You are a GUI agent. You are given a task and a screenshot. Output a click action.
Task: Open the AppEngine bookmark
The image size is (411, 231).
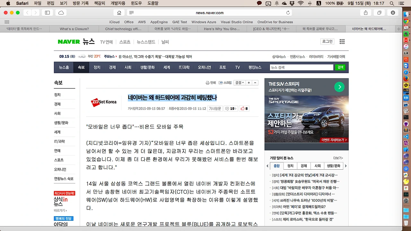coord(159,22)
